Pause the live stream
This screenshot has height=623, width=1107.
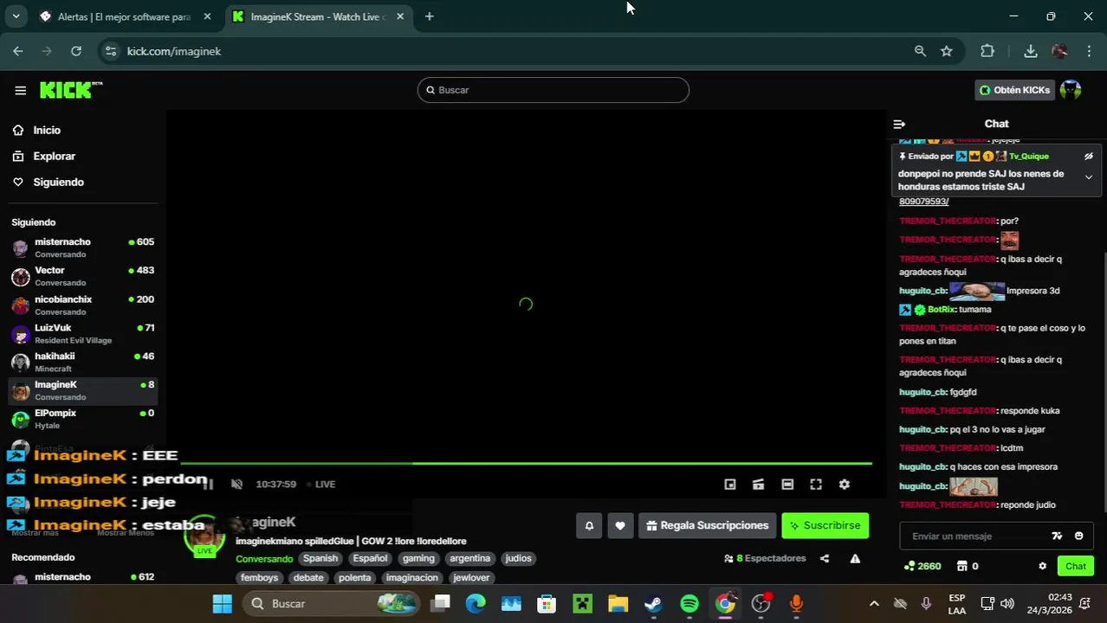(208, 485)
